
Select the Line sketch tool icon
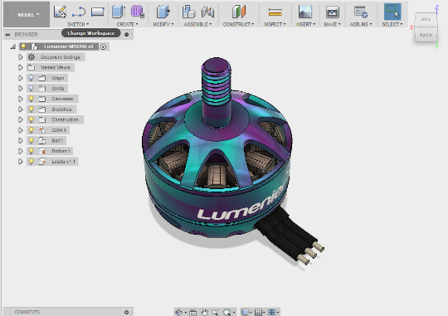pos(79,12)
